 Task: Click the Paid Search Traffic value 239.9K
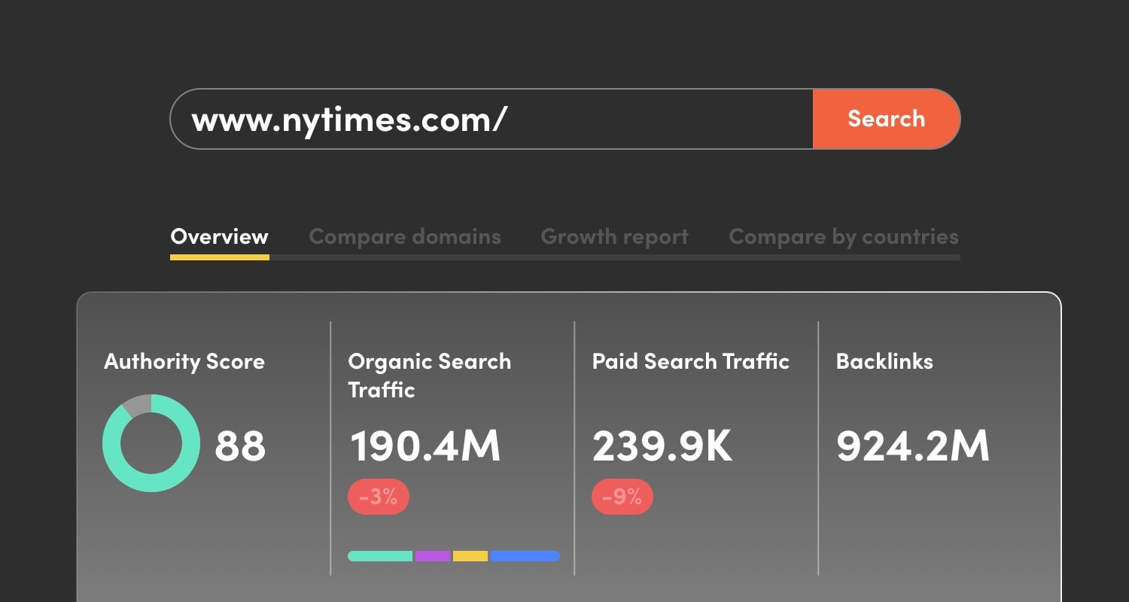pos(663,446)
